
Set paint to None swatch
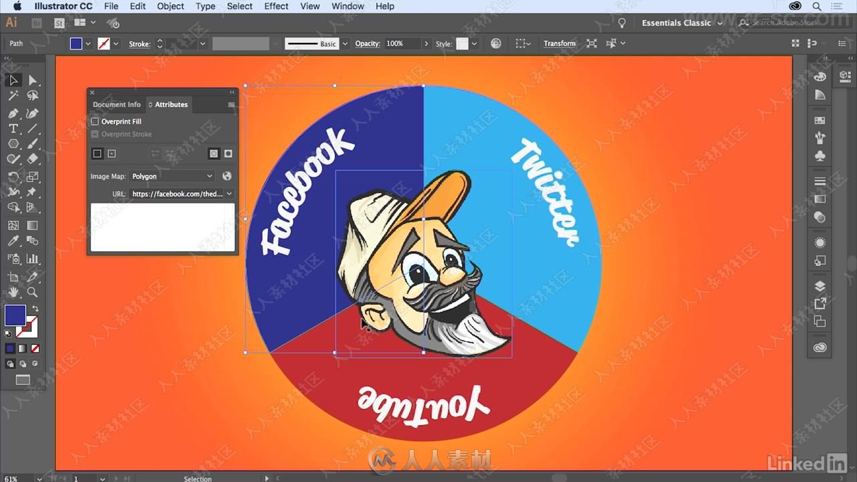click(x=35, y=348)
